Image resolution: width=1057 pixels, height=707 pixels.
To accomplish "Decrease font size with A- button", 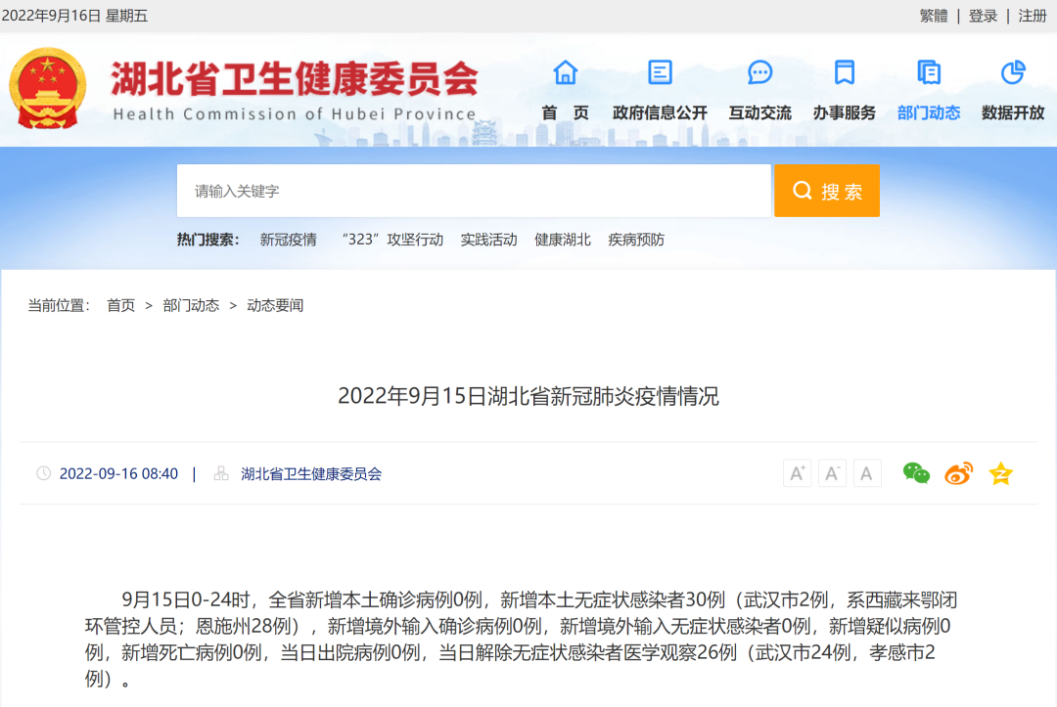I will pos(832,473).
